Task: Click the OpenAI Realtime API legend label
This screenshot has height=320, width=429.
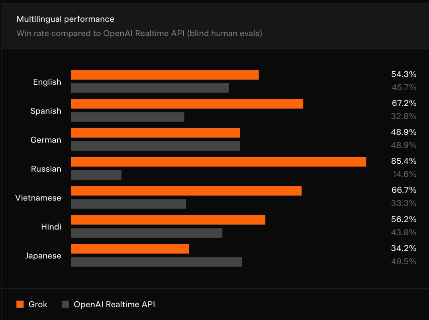Action: tap(114, 304)
